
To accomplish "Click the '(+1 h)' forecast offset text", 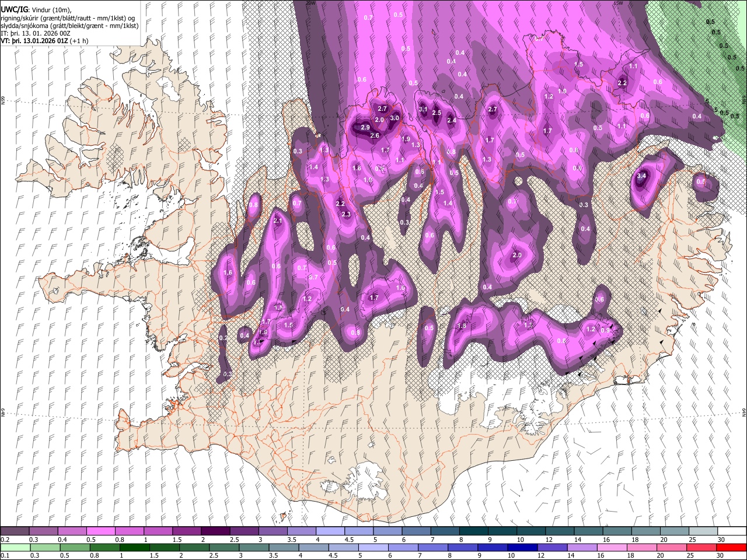I will [x=79, y=41].
